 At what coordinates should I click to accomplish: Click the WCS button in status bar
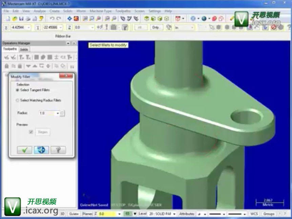(x=254, y=214)
